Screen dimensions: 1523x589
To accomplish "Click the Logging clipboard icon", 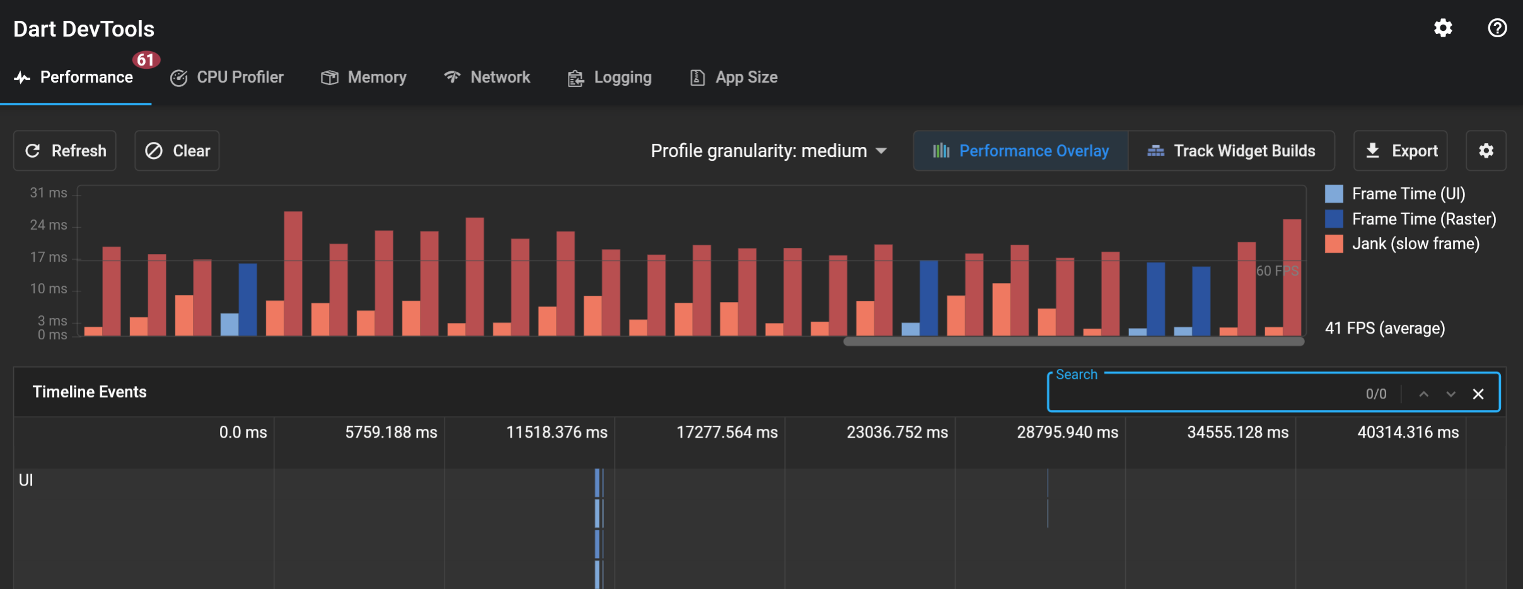I will pos(576,78).
